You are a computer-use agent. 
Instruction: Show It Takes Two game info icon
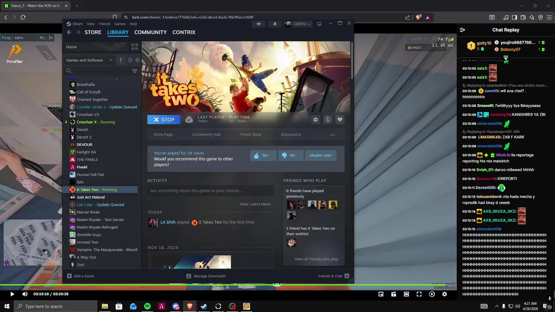click(328, 120)
